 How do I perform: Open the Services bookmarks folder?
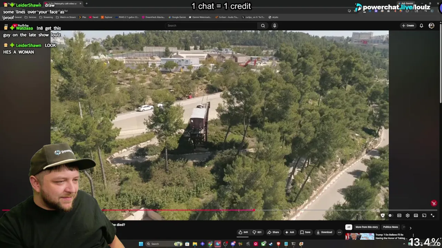coord(30,17)
